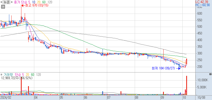Select the gray price legend value 120
The height and width of the screenshot is (100, 212).
click(50, 2)
